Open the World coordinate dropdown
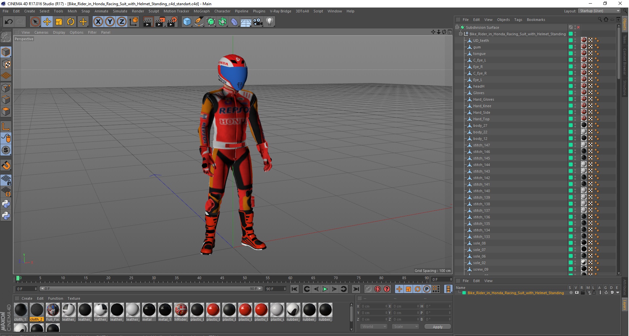Viewport: 629px width, 336px height. (374, 327)
